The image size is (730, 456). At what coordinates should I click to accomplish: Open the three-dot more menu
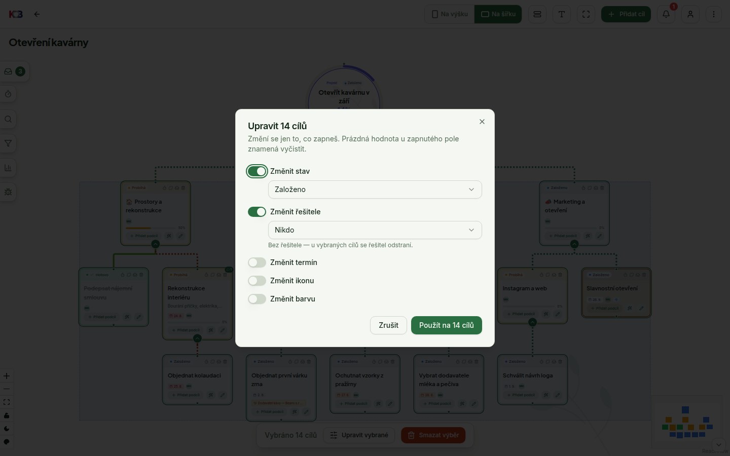click(714, 14)
